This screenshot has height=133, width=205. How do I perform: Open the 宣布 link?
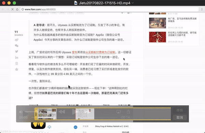pyautogui.click(x=74, y=52)
